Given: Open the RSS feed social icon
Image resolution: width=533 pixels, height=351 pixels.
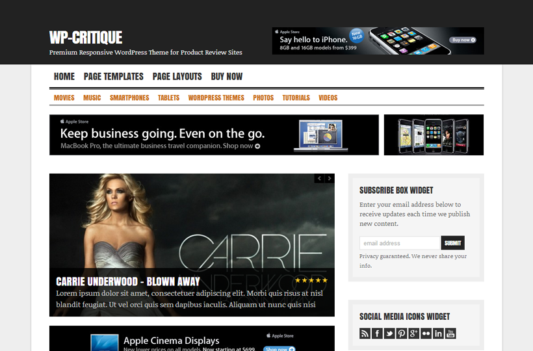Looking at the screenshot, I should point(365,333).
